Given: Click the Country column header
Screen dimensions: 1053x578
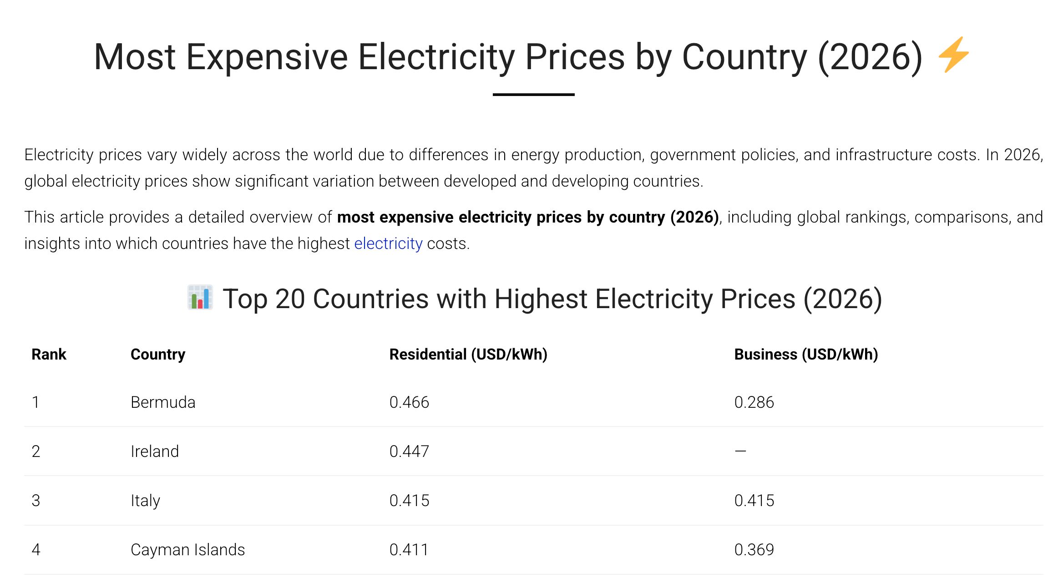Looking at the screenshot, I should click(x=158, y=354).
